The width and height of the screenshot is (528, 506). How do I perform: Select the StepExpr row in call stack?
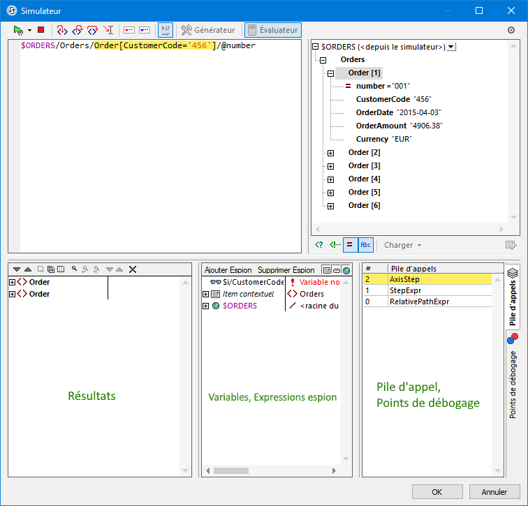pos(404,290)
